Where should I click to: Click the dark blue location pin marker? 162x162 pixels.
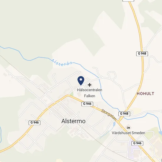tap(81, 81)
